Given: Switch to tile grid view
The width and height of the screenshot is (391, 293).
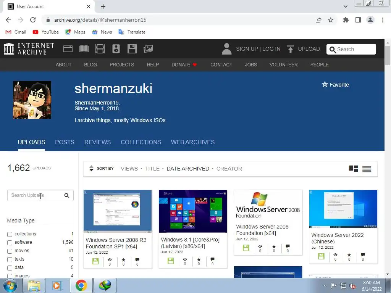Looking at the screenshot, I should pos(353,169).
